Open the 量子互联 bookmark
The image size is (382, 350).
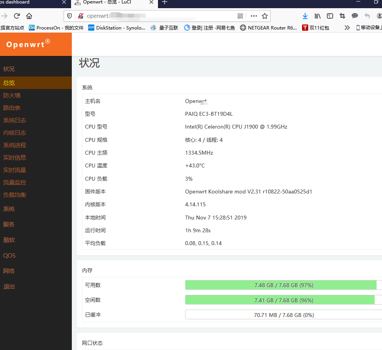165,28
